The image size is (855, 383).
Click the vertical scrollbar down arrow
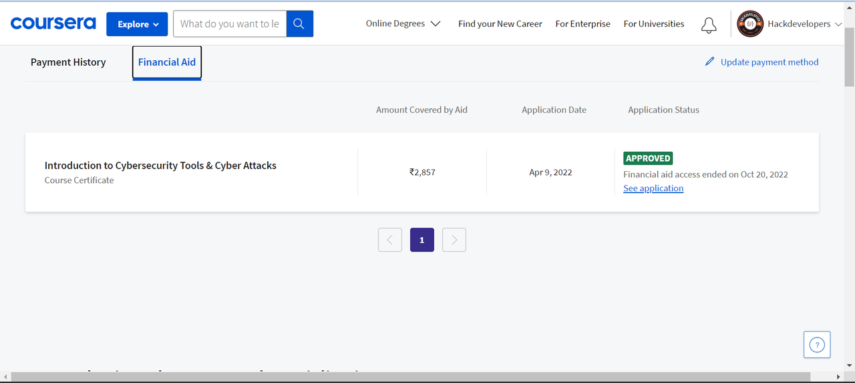pyautogui.click(x=849, y=366)
